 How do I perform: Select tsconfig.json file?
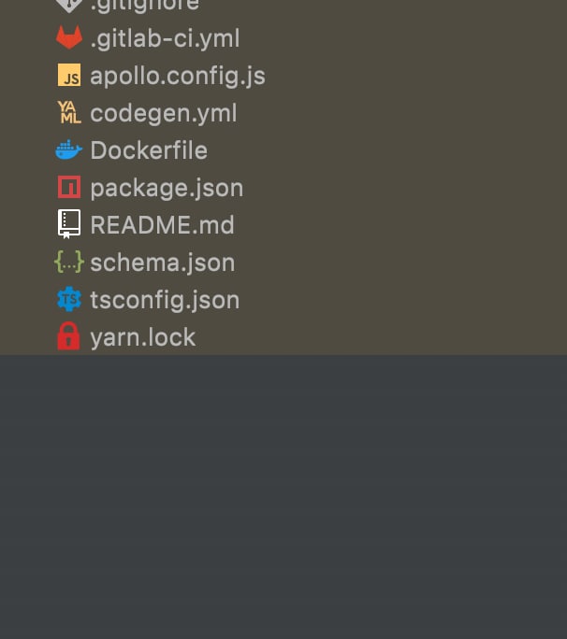(x=165, y=300)
